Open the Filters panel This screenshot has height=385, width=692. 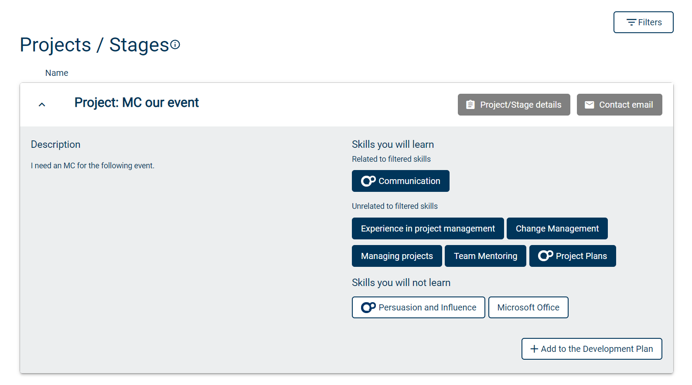pyautogui.click(x=643, y=22)
